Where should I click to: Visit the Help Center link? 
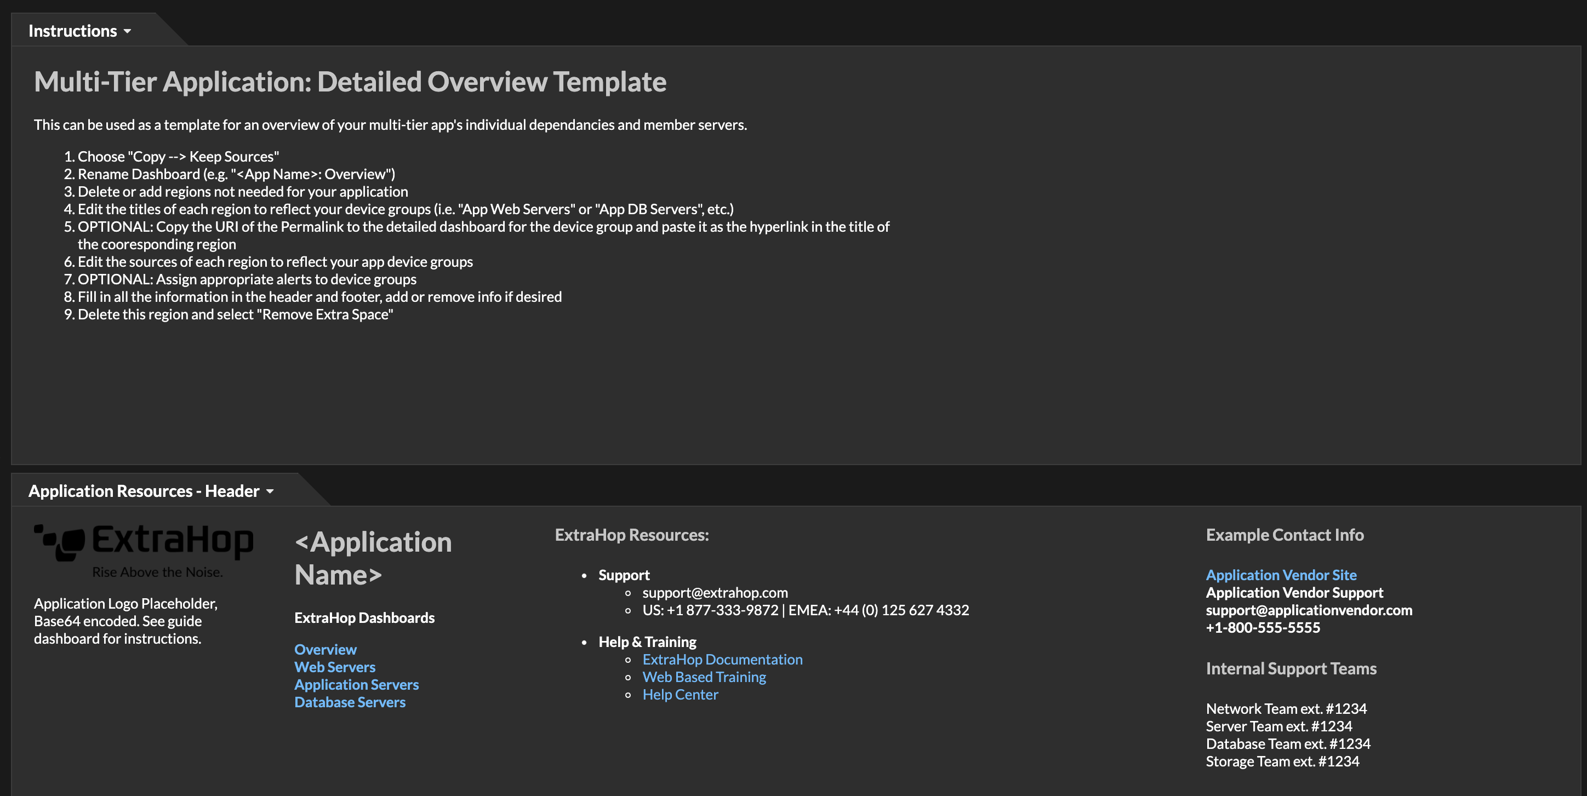[680, 694]
